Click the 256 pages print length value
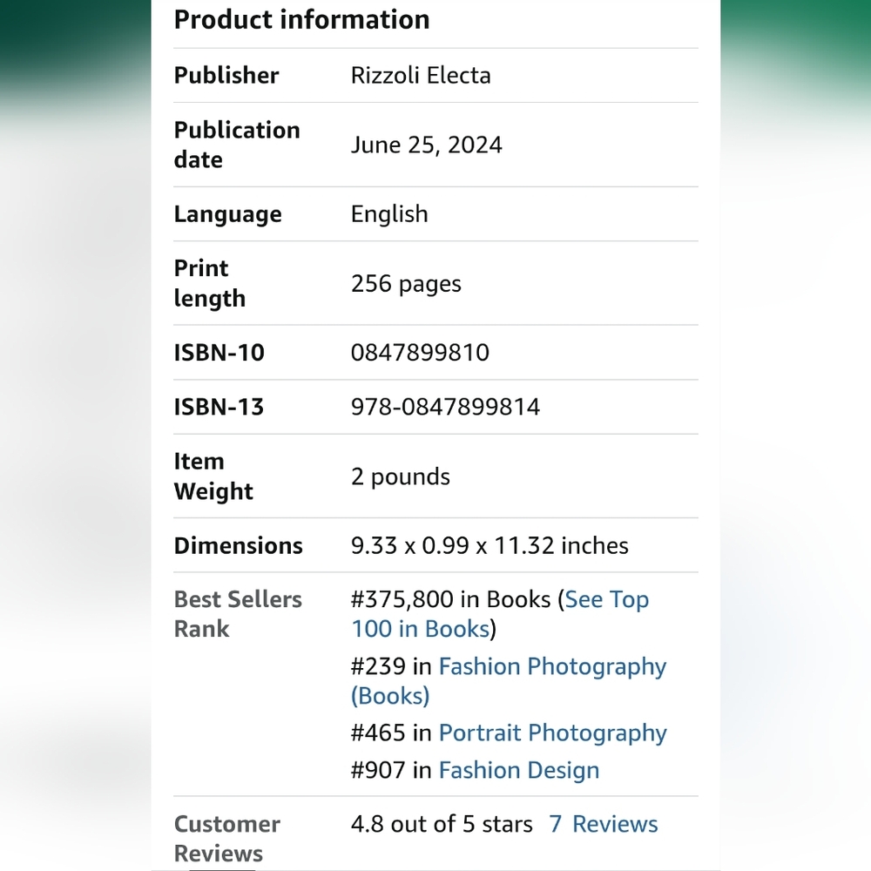The width and height of the screenshot is (871, 871). coord(406,284)
